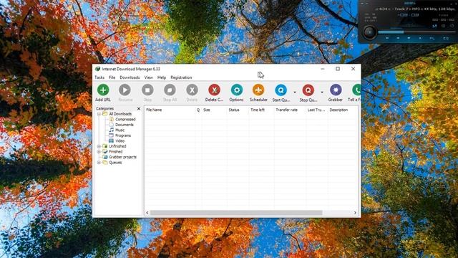Viewport: 458px width, 258px height.
Task: Open the Stop Queue dropdown arrow
Action: pyautogui.click(x=322, y=92)
